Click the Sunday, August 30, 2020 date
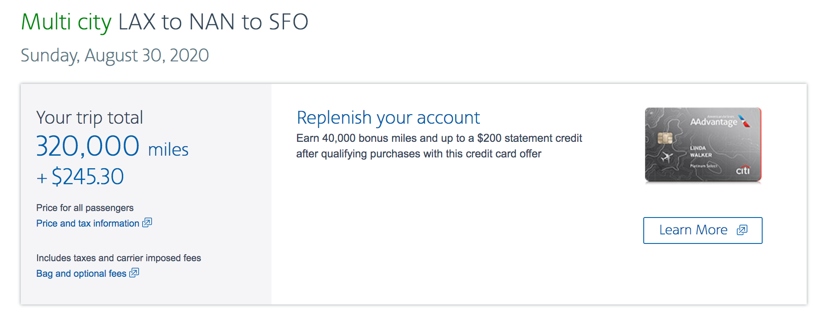This screenshot has height=320, width=824. (115, 55)
